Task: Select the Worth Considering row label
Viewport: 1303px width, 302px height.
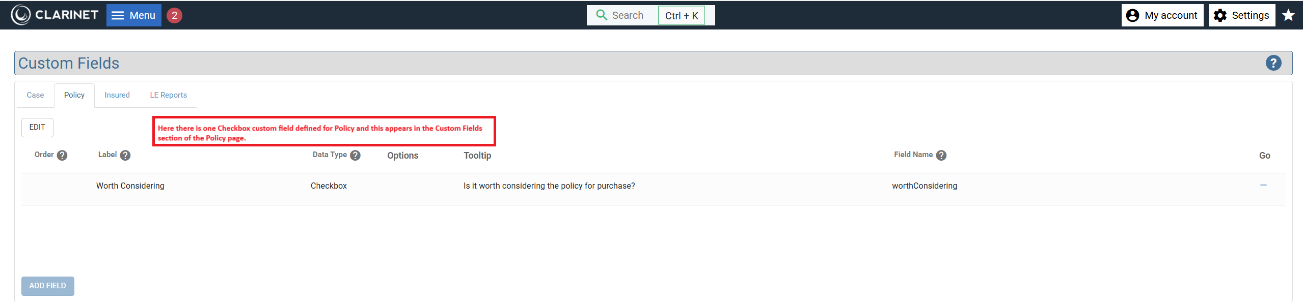Action: tap(130, 186)
